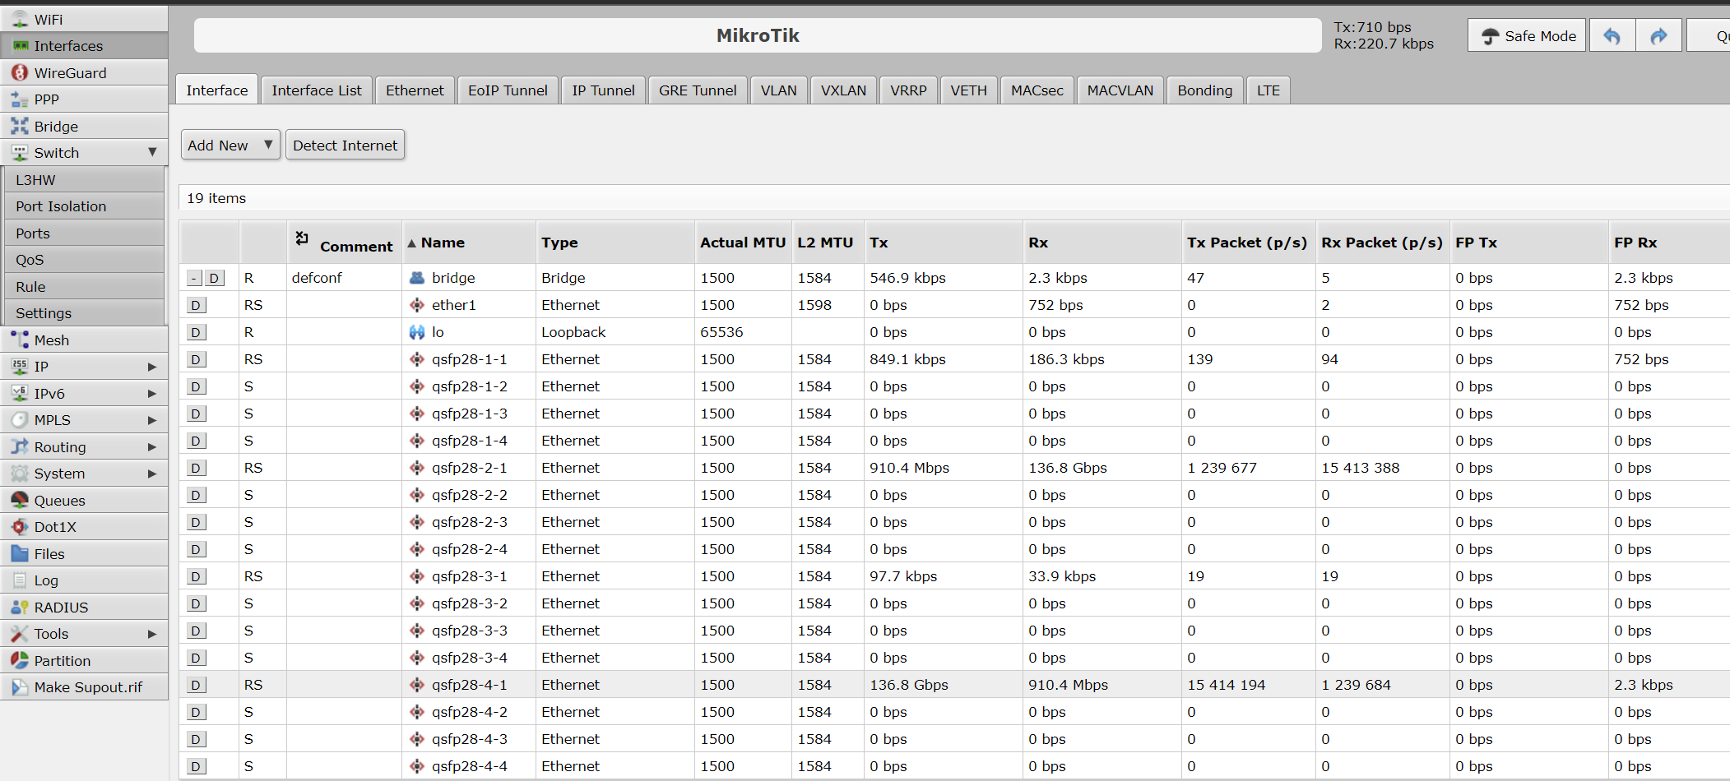Expand the MPLS submenu
The image size is (1730, 781).
point(152,420)
